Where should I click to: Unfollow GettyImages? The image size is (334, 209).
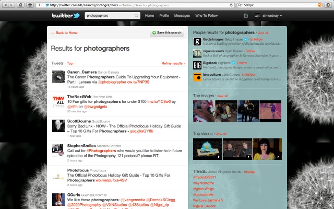256,39
